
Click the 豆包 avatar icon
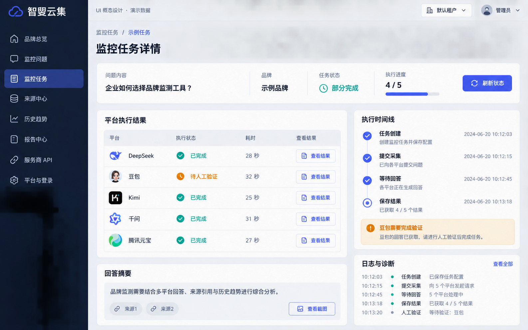tap(116, 176)
